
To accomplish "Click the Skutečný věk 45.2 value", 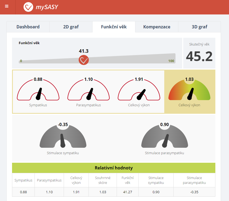I will (199, 56).
